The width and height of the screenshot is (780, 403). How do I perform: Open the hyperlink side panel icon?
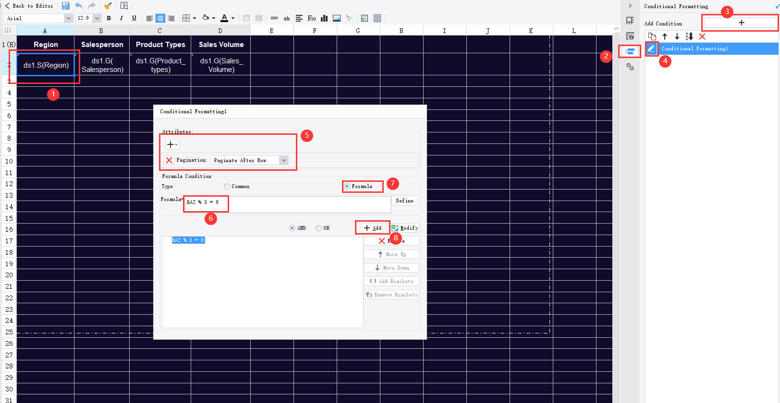point(630,67)
